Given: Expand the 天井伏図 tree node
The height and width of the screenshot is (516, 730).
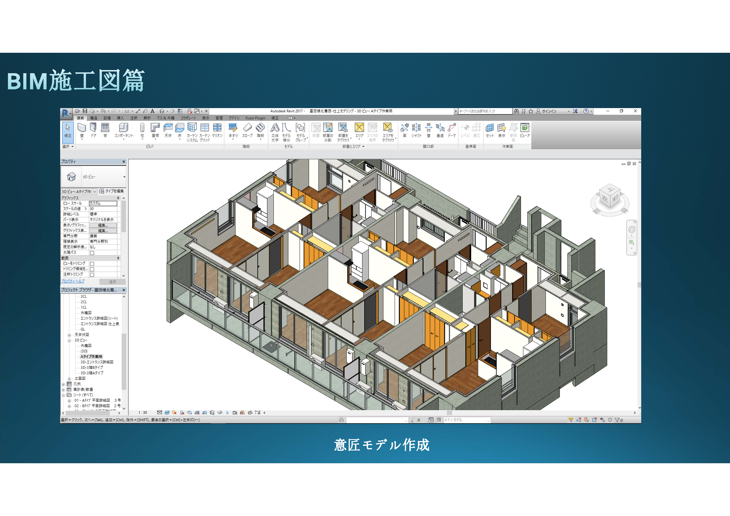Looking at the screenshot, I should pos(69,335).
